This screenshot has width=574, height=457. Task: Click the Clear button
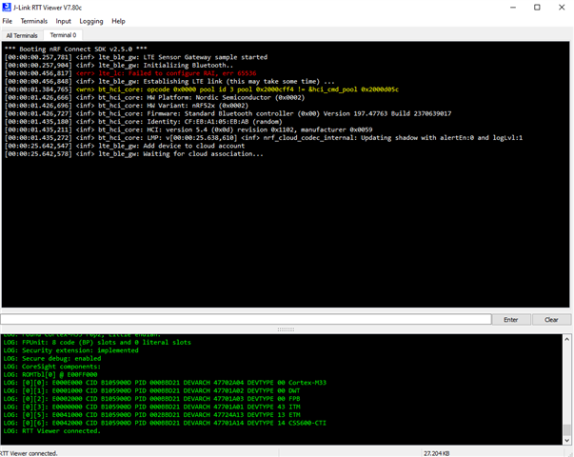[551, 320]
